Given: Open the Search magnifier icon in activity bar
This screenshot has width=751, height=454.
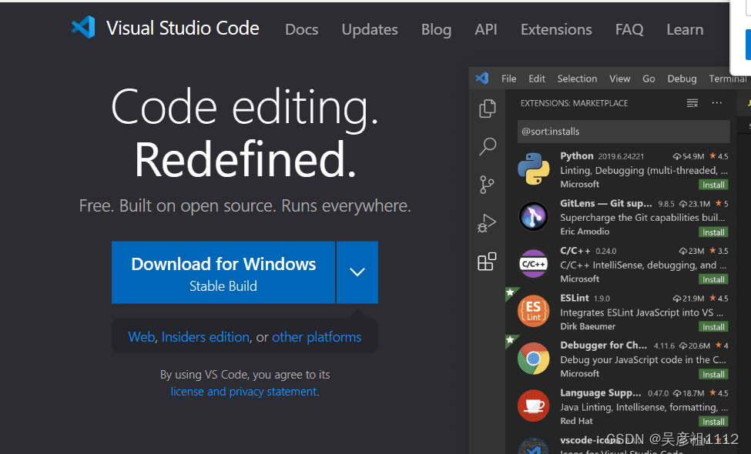Looking at the screenshot, I should tap(487, 146).
